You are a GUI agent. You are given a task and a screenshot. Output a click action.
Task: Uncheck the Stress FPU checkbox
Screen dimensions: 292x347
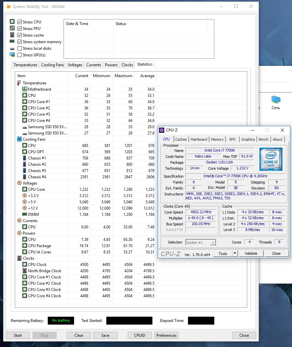[x=19, y=29]
